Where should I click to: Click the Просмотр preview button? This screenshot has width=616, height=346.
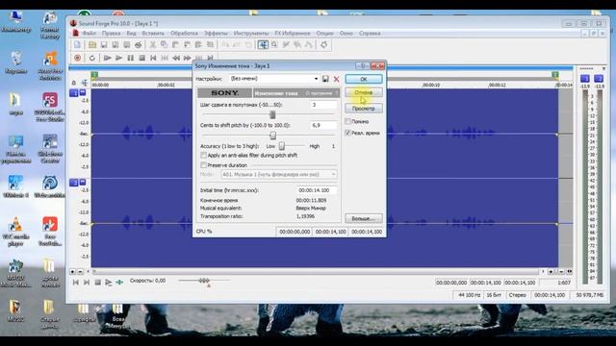pyautogui.click(x=364, y=109)
